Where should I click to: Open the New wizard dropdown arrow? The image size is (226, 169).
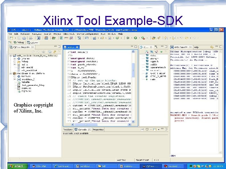click(15, 38)
